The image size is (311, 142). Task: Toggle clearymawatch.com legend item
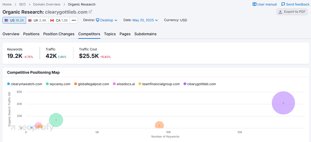[25, 84]
